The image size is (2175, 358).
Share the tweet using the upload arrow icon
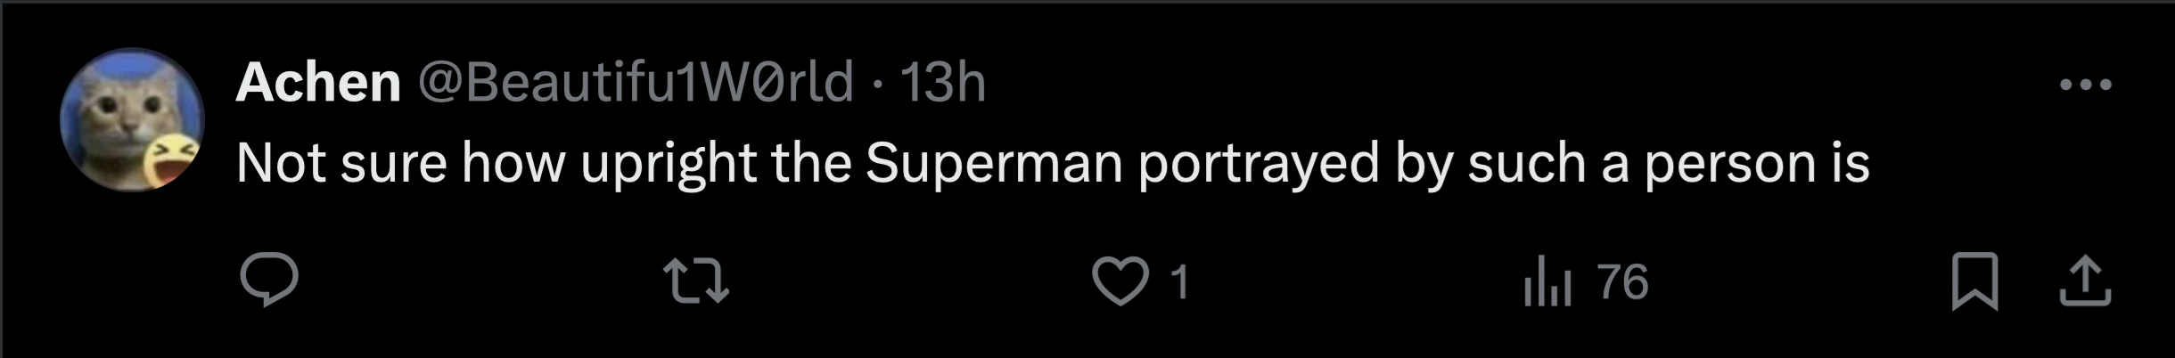[2085, 281]
